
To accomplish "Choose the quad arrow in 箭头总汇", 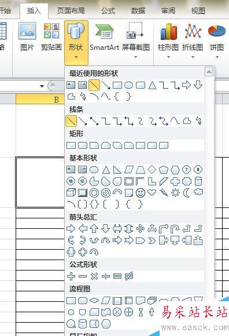I will click(141, 229).
